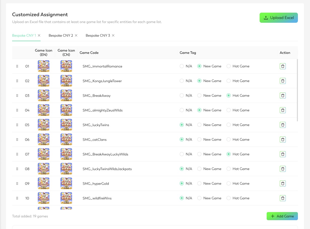Click the Upload Excel button
Screen dimensions: 310x229
(278, 18)
